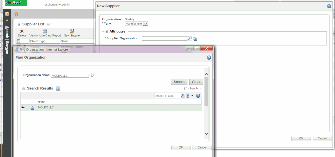Open Supplier List view dropdown
This screenshot has height=157, width=335.
[x=70, y=24]
